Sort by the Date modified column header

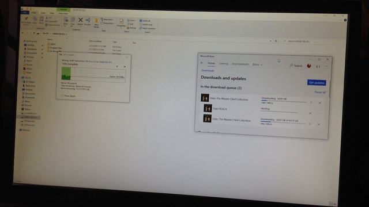pyautogui.click(x=95, y=41)
